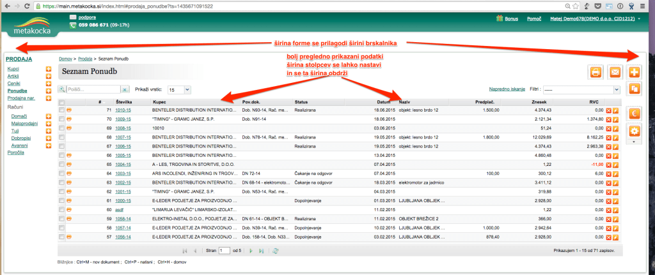The height and width of the screenshot is (275, 655).
Task: Click print status icon in row 1009-15
Action: click(69, 119)
